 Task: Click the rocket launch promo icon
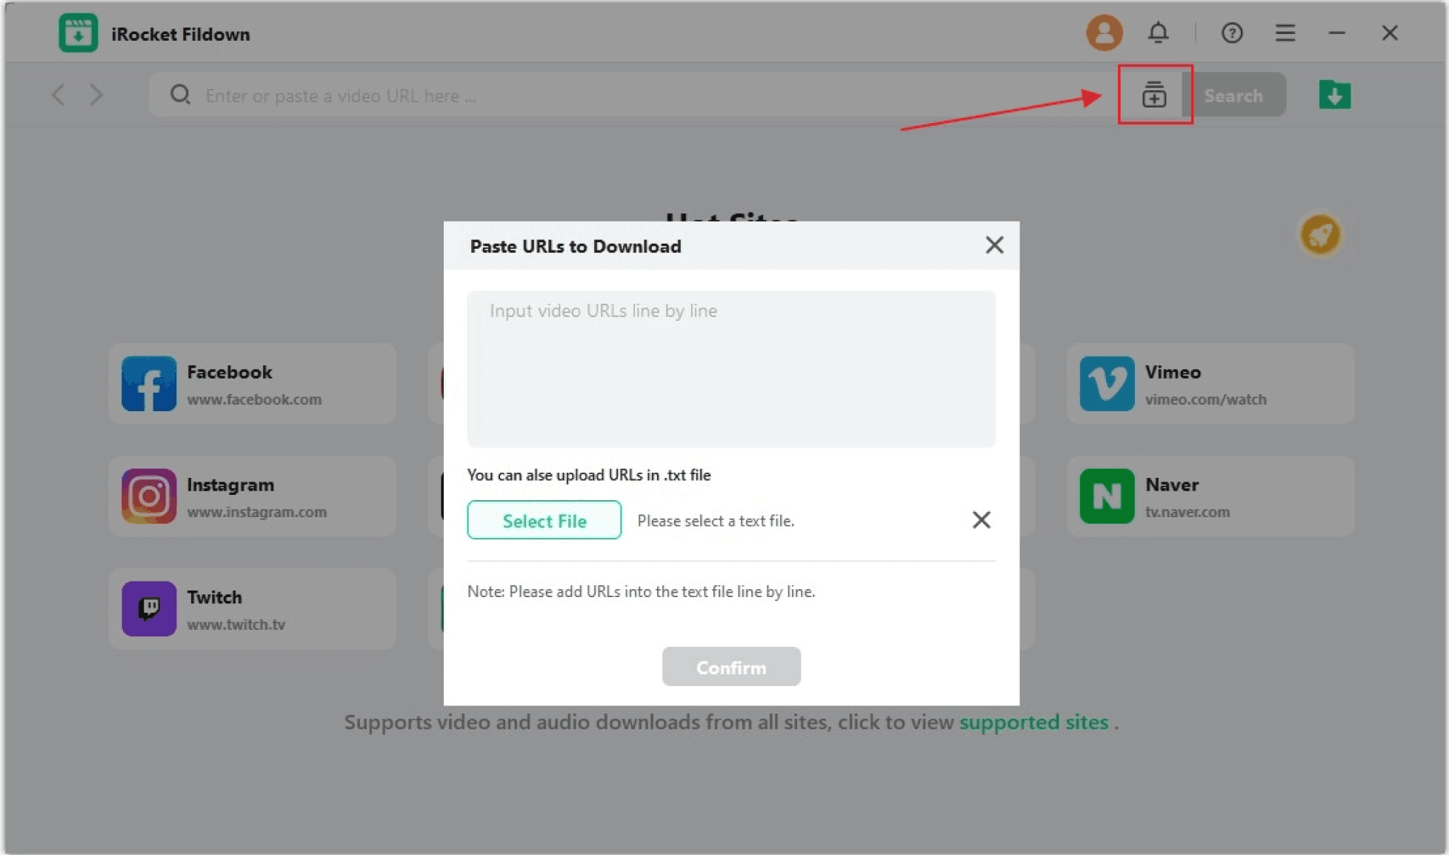coord(1321,235)
